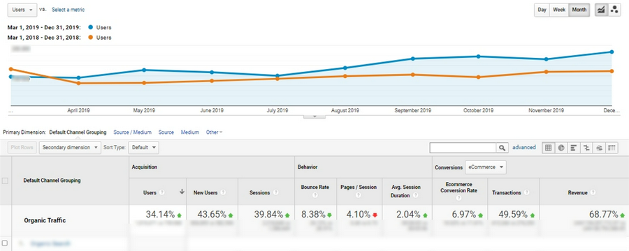Viewport: 629px width, 251px height.
Task: Switch chart granularity to Week
Action: tap(559, 10)
